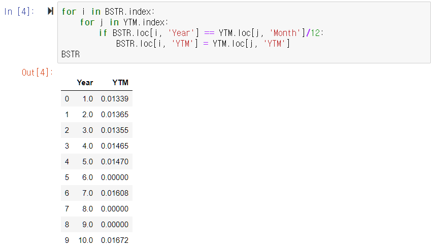The width and height of the screenshot is (431, 251).
Task: Click the Year value 4.0
Action: click(x=87, y=146)
